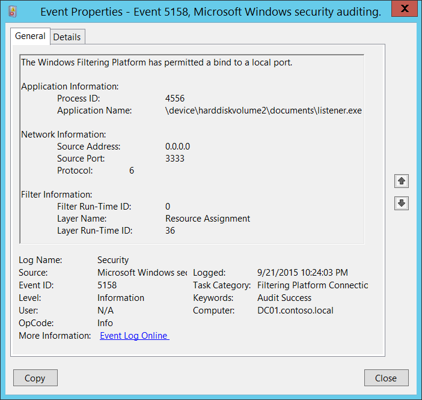Click the up arrow previous event button
The width and height of the screenshot is (422, 400).
click(402, 181)
